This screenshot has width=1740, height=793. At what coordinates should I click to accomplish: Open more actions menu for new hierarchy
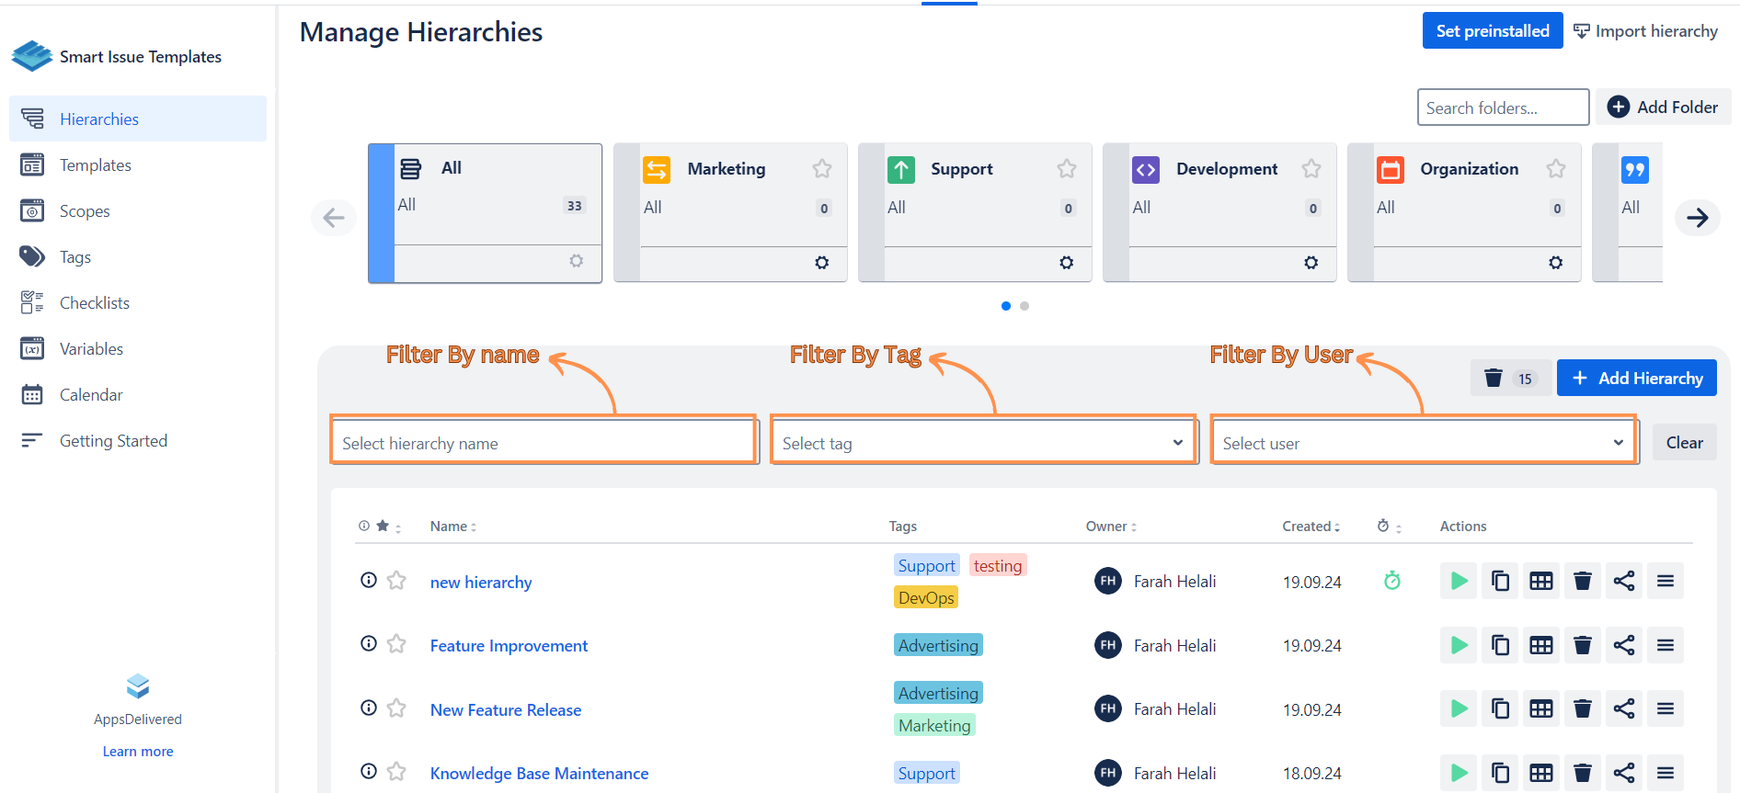click(x=1666, y=581)
